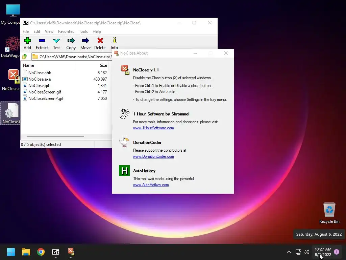Viewport: 346px width, 260px height.
Task: Click the 7-Zip address path field
Action: 72,57
